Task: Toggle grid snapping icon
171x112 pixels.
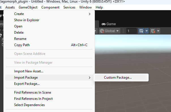Action: [141, 31]
